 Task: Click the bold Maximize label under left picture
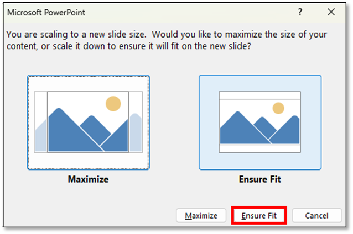(x=88, y=179)
